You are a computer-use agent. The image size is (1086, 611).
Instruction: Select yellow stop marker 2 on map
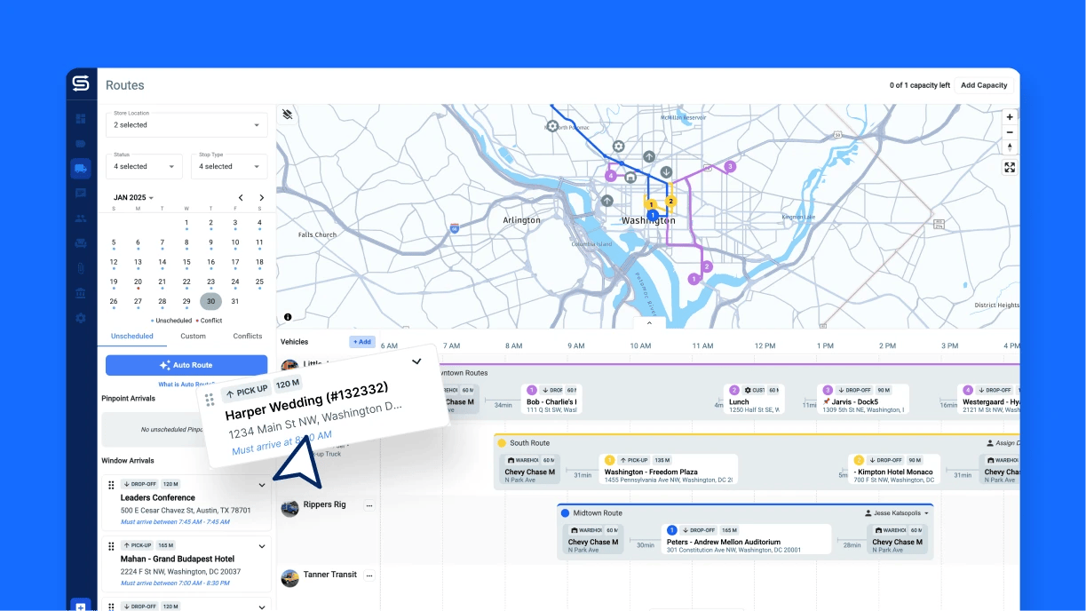point(670,201)
